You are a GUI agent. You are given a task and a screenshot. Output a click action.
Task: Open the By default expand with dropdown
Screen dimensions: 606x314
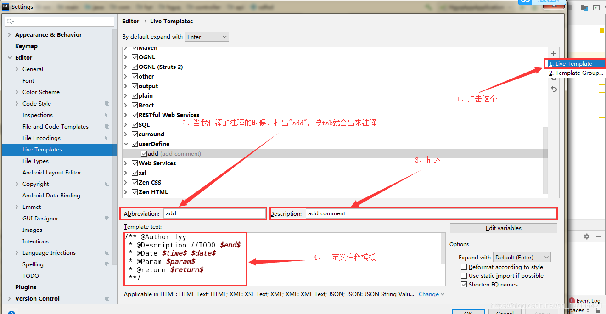(207, 37)
